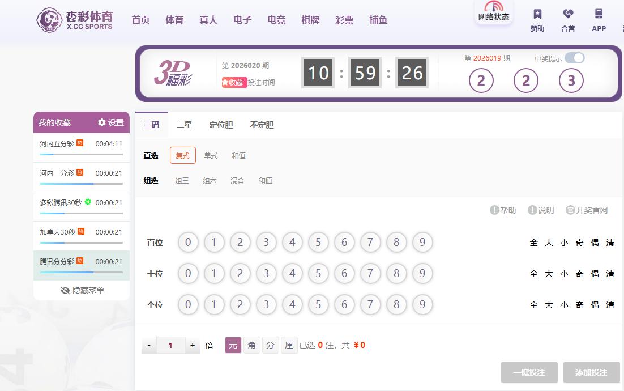This screenshot has height=391, width=624.
Task: Select the 角 currency unit option
Action: (x=252, y=345)
